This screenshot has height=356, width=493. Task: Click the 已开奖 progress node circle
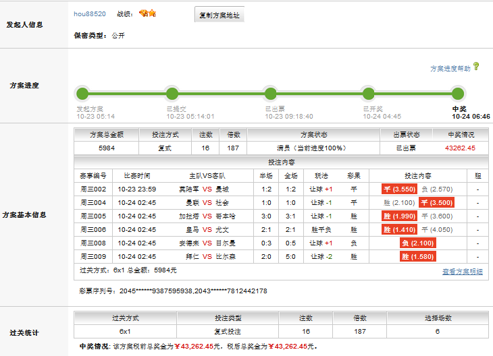tap(368, 93)
